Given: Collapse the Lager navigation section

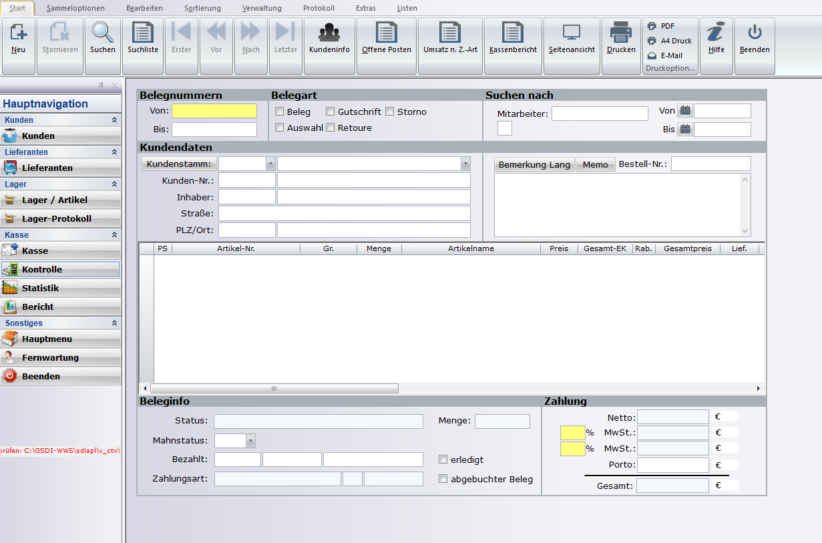Looking at the screenshot, I should (114, 184).
